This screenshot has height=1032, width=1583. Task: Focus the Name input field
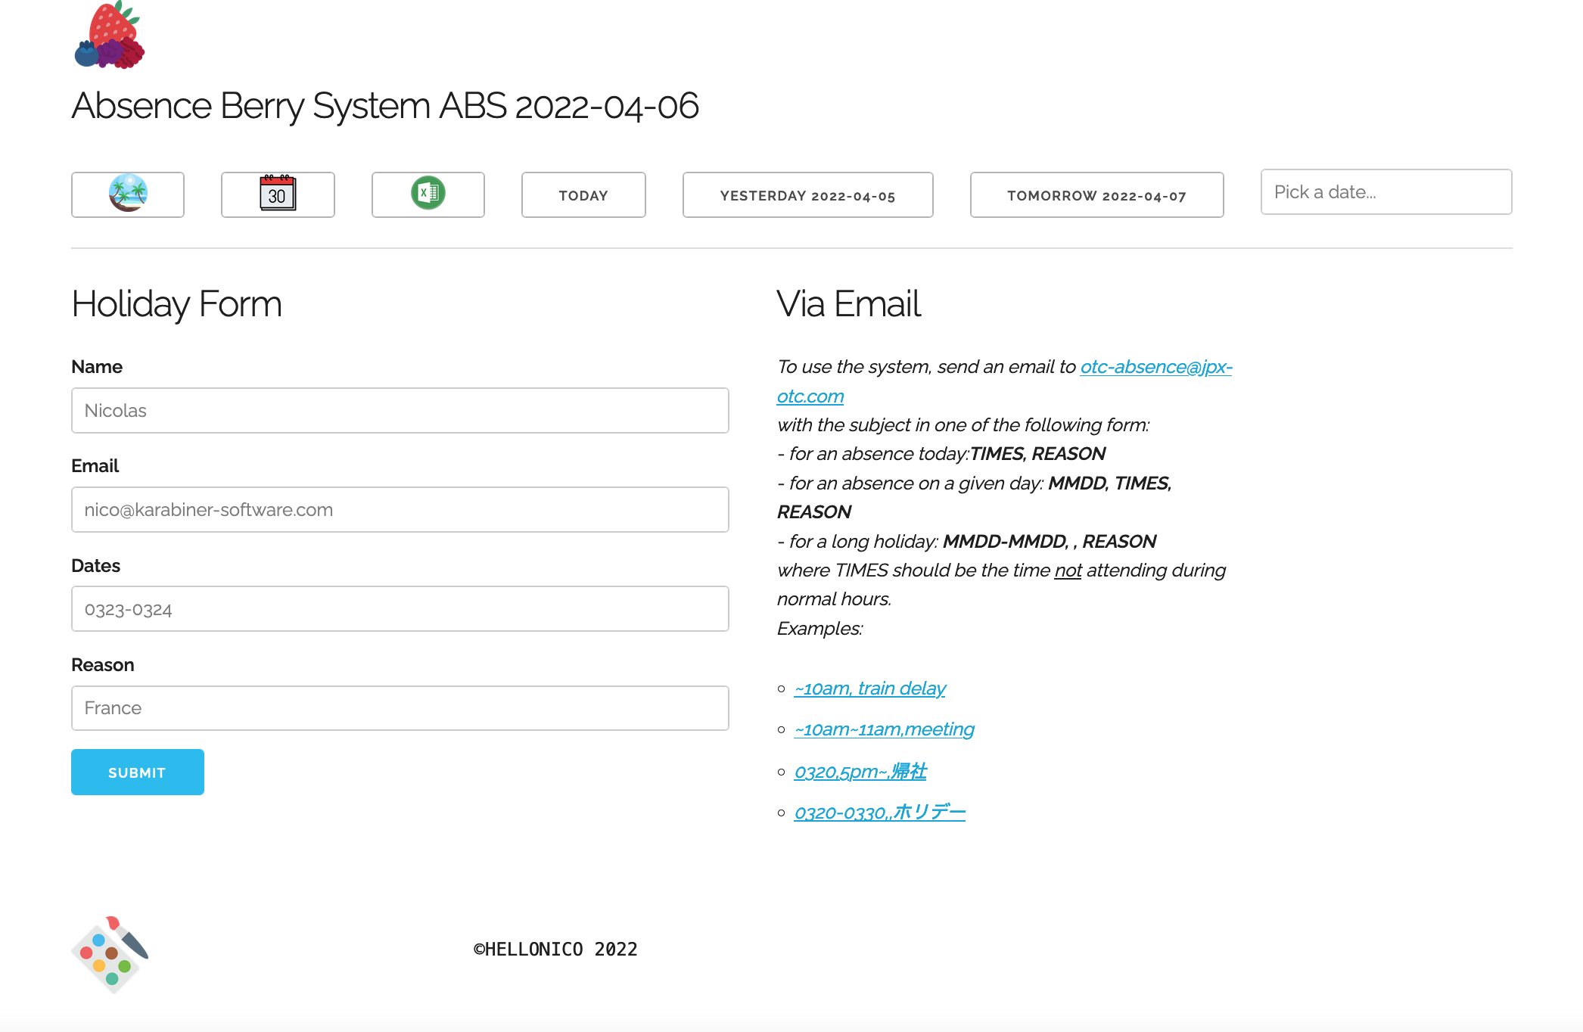[x=400, y=411]
